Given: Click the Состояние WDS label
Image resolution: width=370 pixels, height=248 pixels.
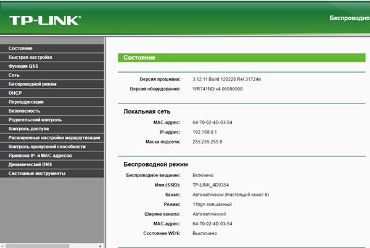Looking at the screenshot, I should (162, 233).
